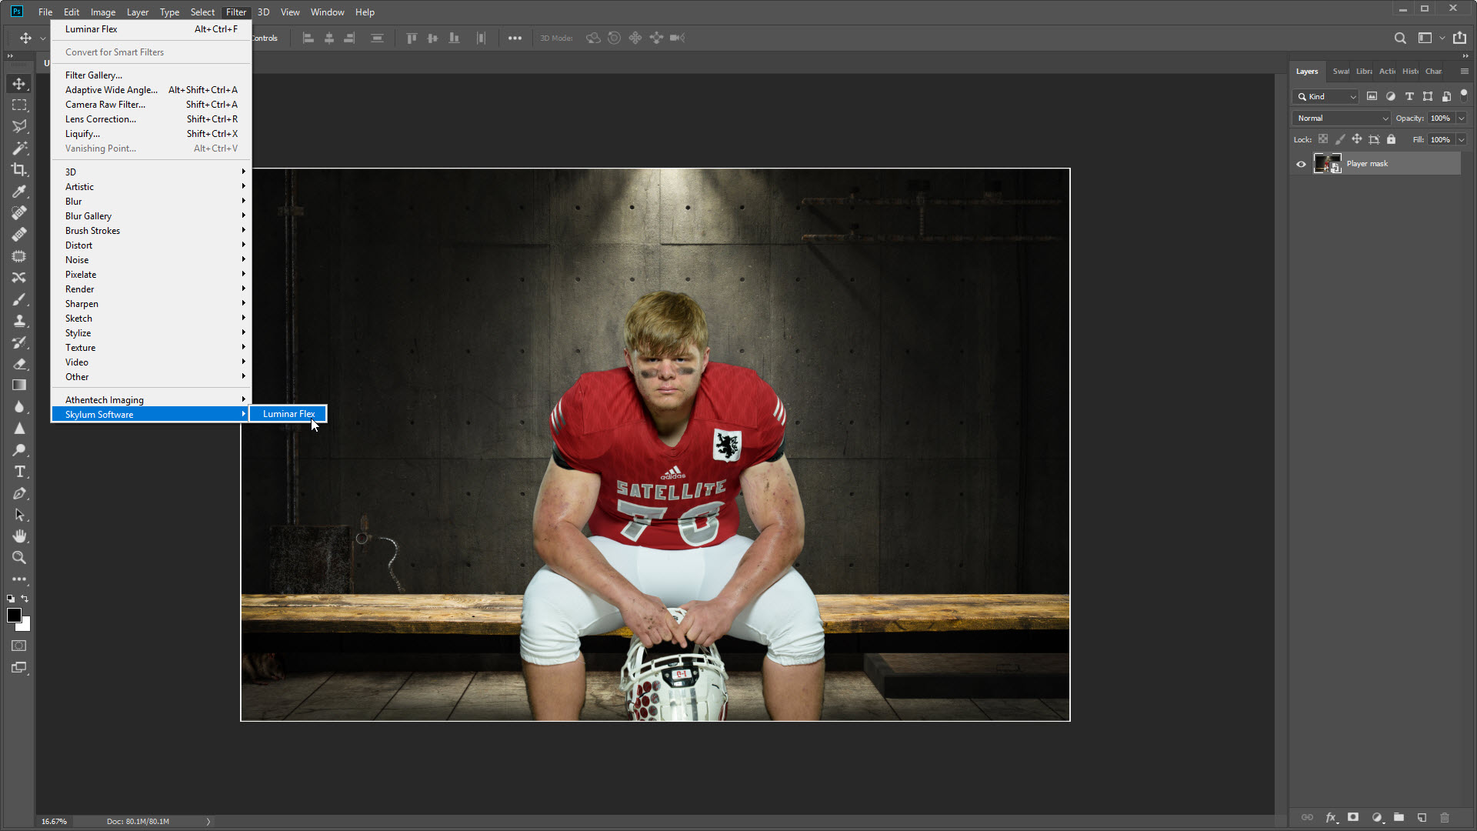
Task: Select the Type tool in toolbar
Action: pos(19,472)
